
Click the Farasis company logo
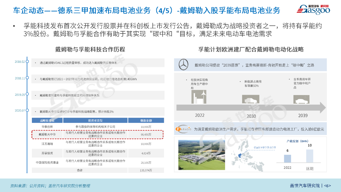(x=183, y=129)
